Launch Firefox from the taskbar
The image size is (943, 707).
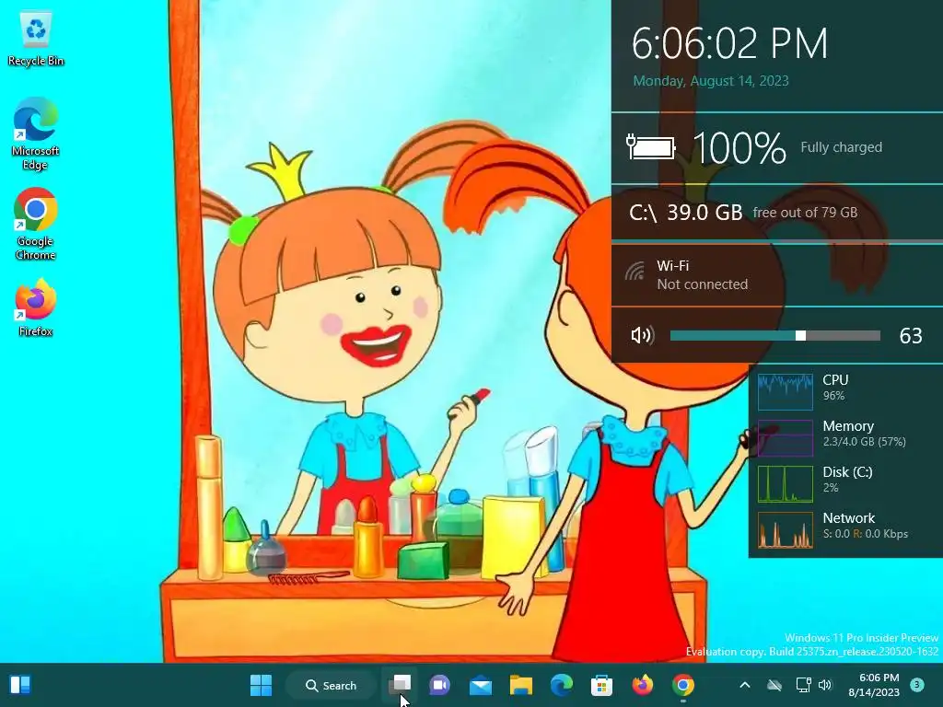pyautogui.click(x=642, y=685)
